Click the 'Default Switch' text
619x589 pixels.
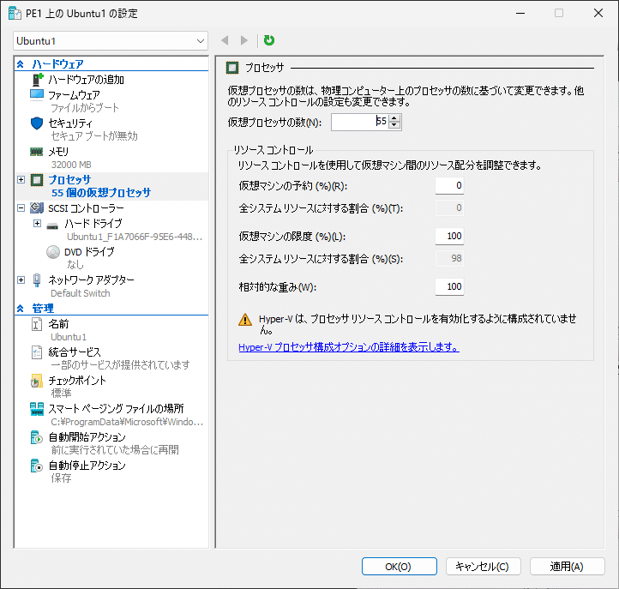[81, 293]
